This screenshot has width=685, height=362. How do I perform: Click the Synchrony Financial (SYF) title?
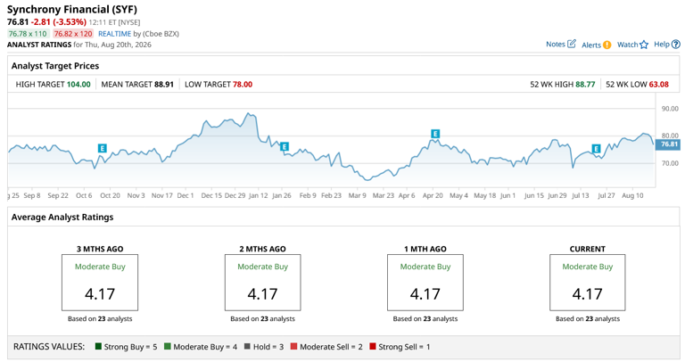(72, 9)
